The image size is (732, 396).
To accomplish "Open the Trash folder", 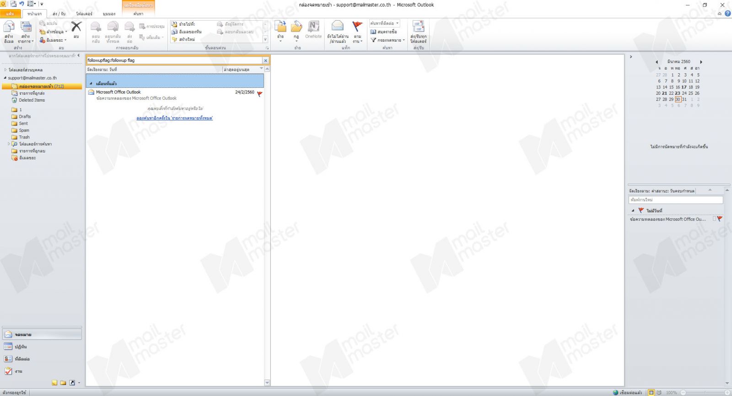I will pyautogui.click(x=24, y=137).
